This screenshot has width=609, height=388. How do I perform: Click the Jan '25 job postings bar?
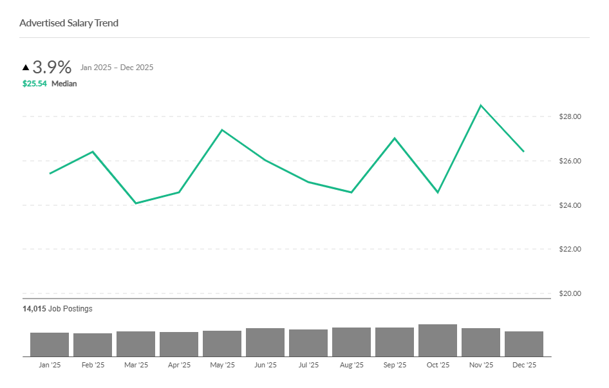click(50, 344)
